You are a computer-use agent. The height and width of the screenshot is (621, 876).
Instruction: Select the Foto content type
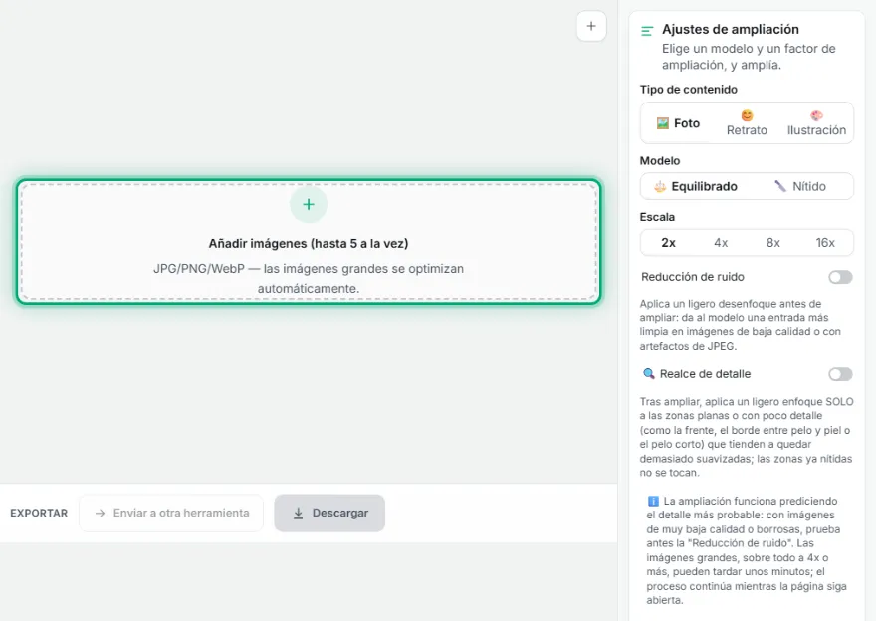(x=678, y=123)
